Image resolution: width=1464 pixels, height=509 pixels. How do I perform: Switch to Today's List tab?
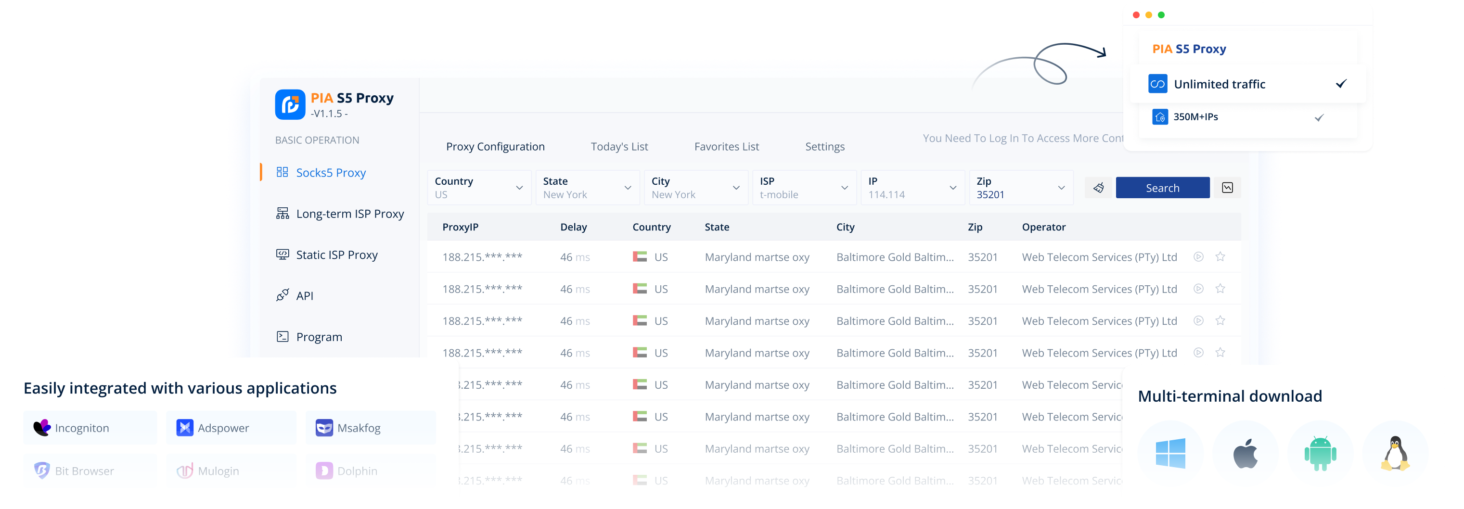click(x=619, y=147)
